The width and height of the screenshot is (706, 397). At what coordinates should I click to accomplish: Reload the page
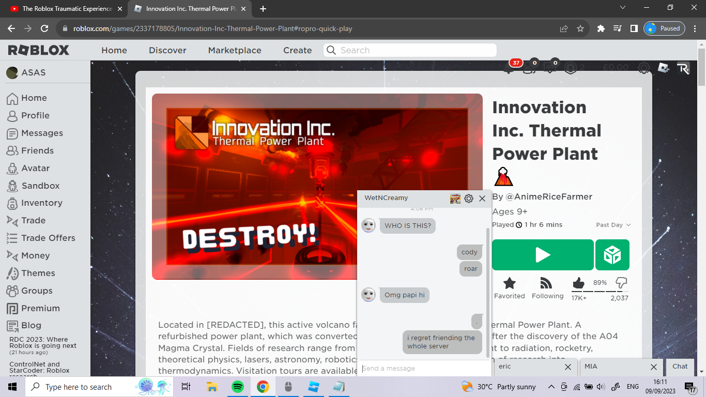[x=44, y=28]
